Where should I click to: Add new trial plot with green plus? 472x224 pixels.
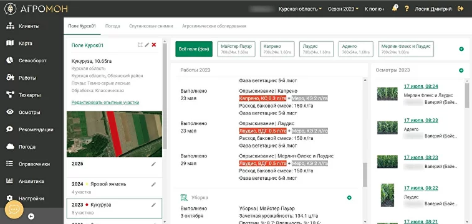[461, 49]
